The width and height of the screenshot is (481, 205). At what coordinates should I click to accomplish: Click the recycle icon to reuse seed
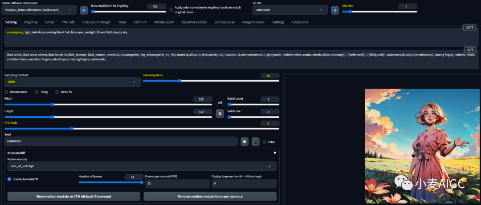tap(256, 141)
